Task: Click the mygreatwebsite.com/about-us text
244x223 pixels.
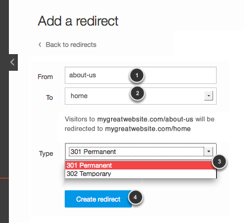Action: click(x=145, y=119)
